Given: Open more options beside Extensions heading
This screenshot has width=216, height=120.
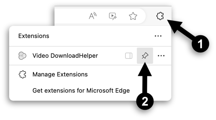Looking at the screenshot, I should click(x=158, y=36).
